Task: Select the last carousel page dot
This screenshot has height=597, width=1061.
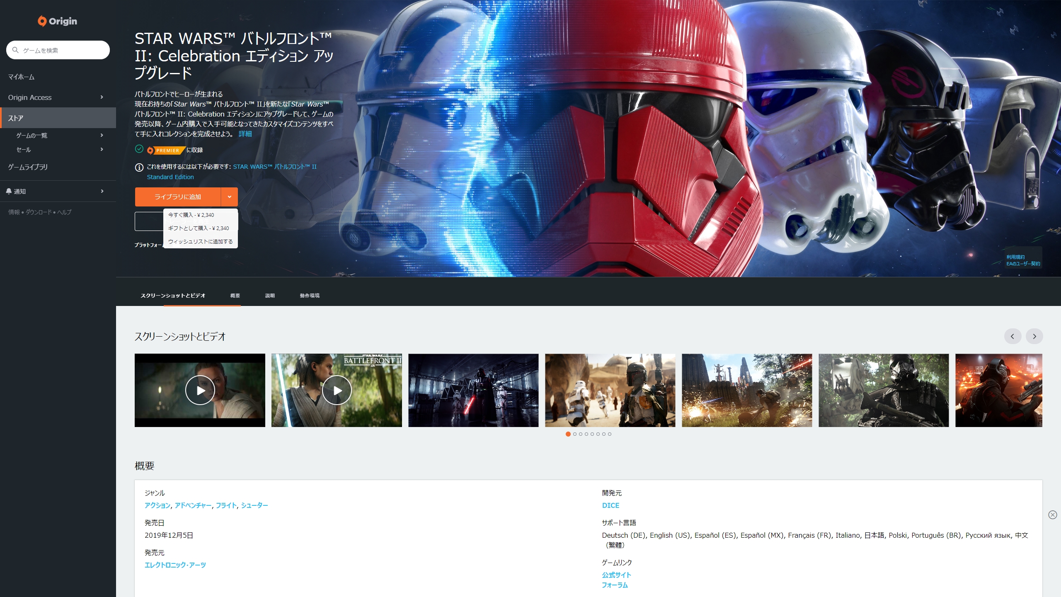Action: click(609, 434)
